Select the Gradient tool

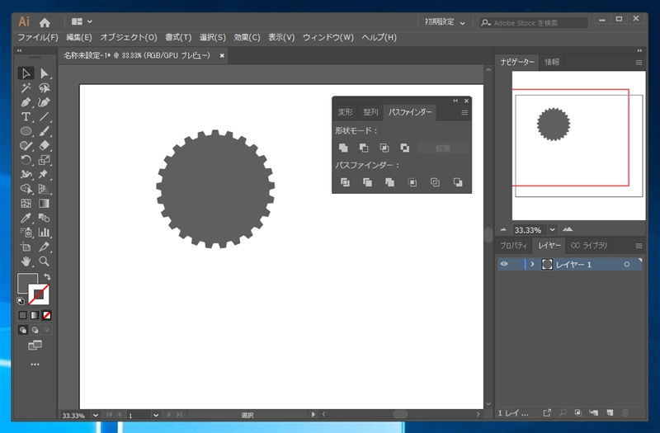click(x=44, y=203)
